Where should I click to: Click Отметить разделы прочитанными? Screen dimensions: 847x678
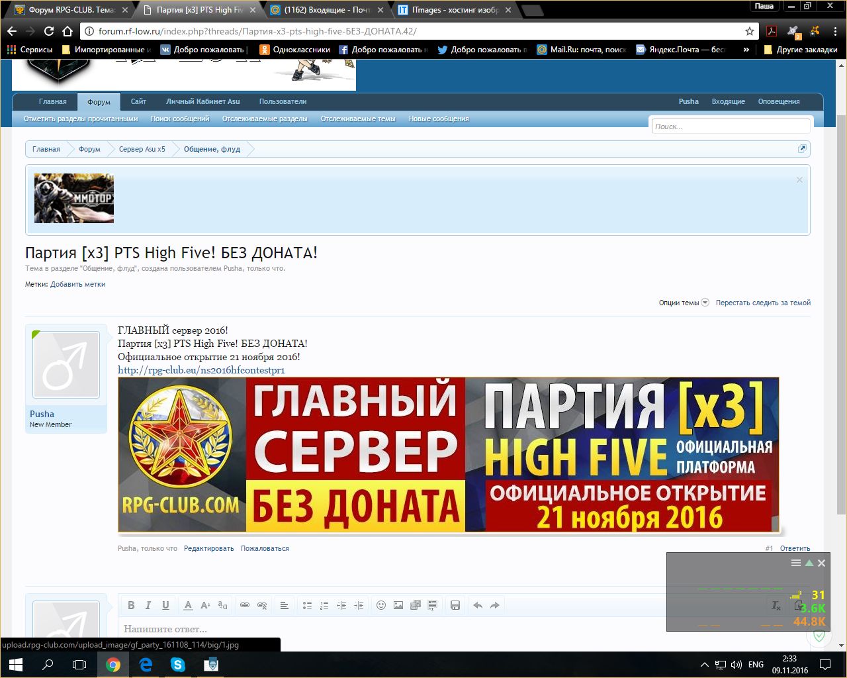(81, 119)
